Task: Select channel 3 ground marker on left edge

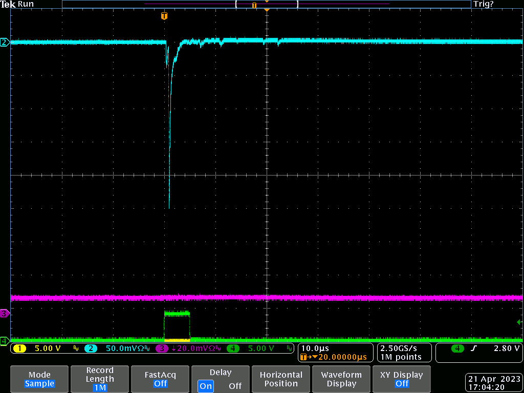Action: (x=5, y=313)
